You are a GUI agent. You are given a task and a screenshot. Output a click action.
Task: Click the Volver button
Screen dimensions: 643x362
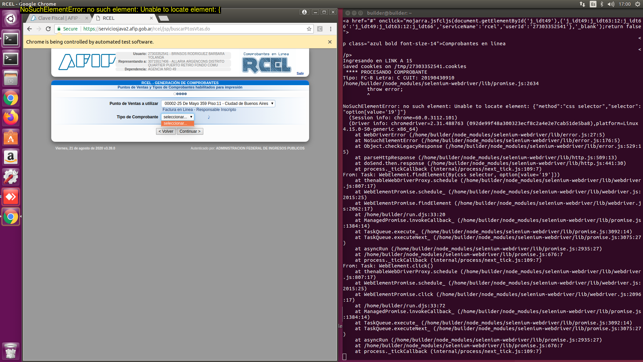click(166, 131)
